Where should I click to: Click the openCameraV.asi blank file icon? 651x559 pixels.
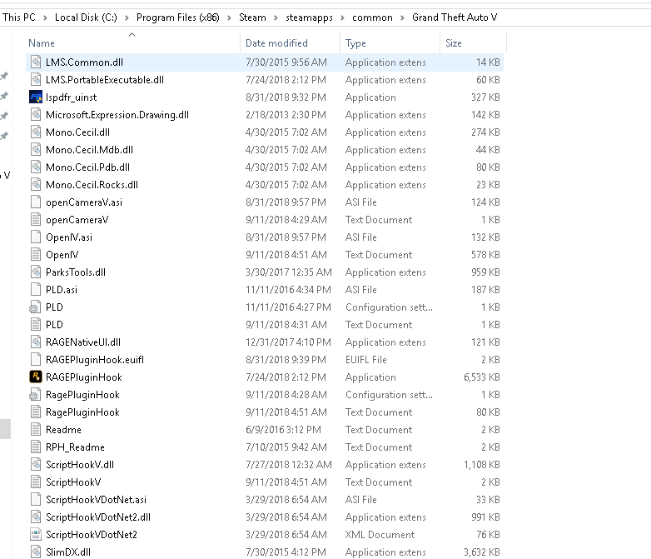point(36,202)
